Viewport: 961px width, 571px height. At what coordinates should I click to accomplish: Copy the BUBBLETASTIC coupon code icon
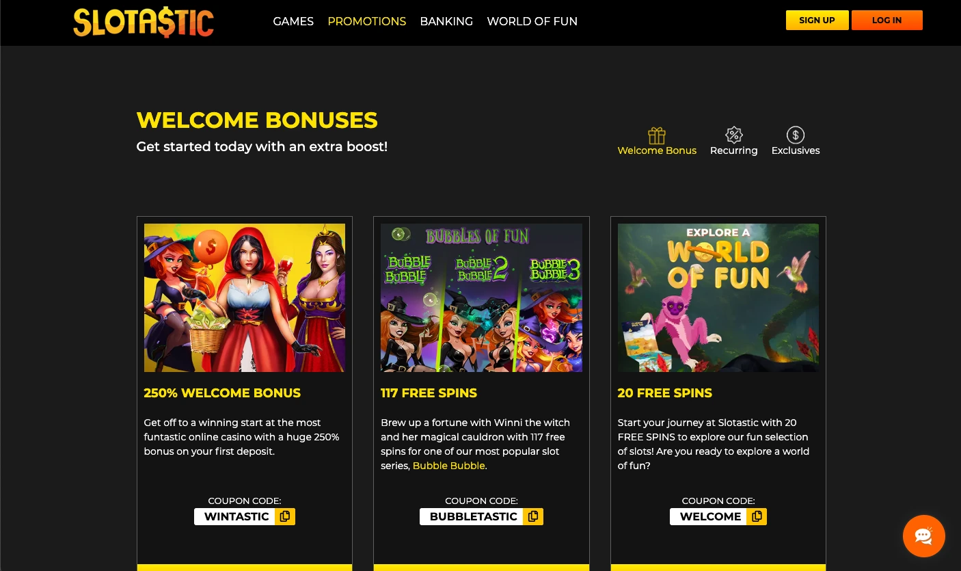[533, 516]
